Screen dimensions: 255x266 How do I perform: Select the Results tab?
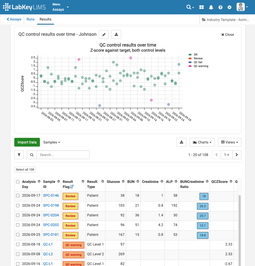(46, 19)
